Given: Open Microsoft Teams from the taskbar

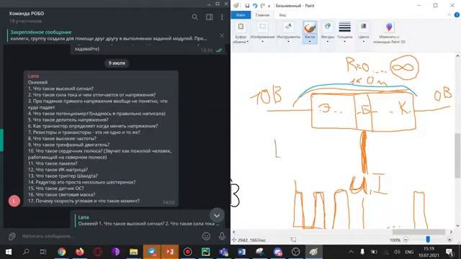Looking at the screenshot, I should coord(224,252).
